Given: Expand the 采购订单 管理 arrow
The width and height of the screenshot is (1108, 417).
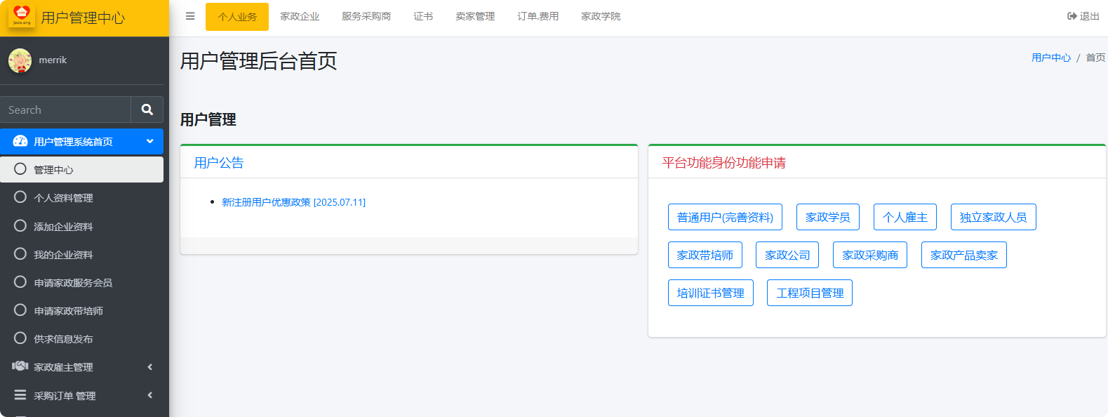Looking at the screenshot, I should tap(149, 395).
